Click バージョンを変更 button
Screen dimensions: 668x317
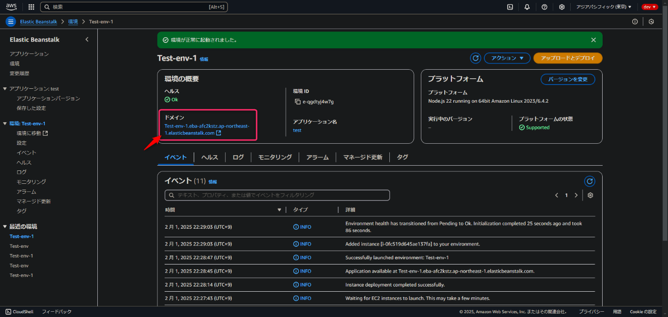(x=568, y=79)
